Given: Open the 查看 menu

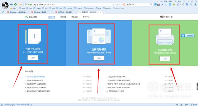Looking at the screenshot, I should pyautogui.click(x=165, y=1).
